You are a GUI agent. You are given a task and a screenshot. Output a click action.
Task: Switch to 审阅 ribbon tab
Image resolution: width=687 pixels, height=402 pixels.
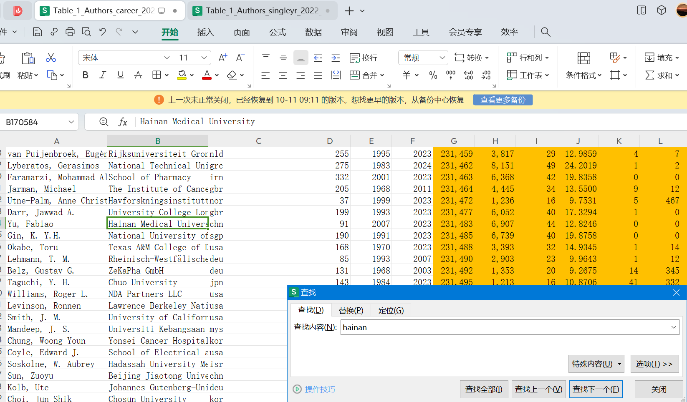click(x=349, y=32)
